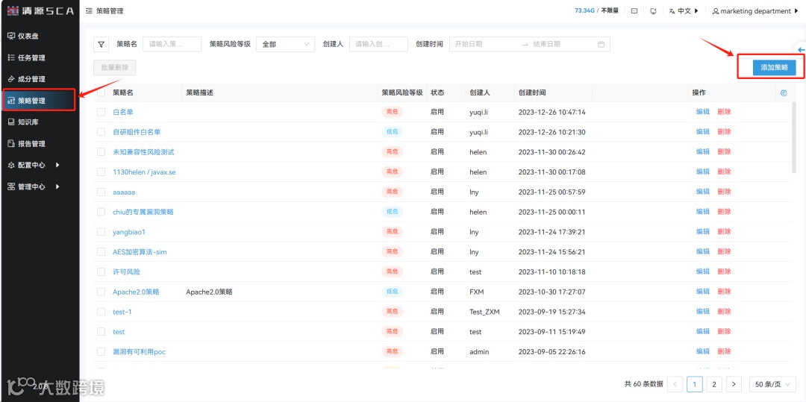Screen dimensions: 806x402
Task: Open chiu的专属漏洞策略 policy link
Action: click(143, 212)
